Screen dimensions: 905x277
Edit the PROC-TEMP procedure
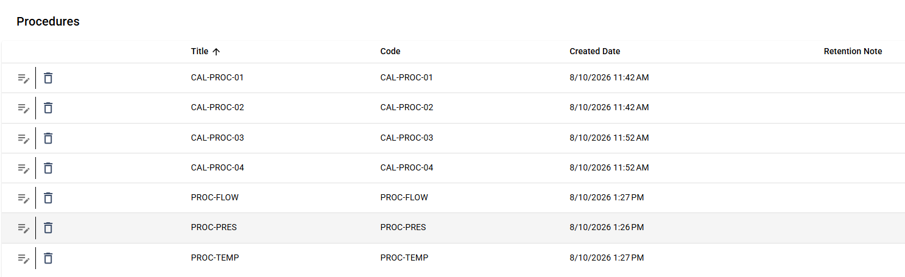pos(23,259)
